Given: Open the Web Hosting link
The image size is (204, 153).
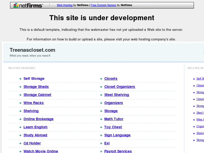Looking at the screenshot, I should pos(65,5).
